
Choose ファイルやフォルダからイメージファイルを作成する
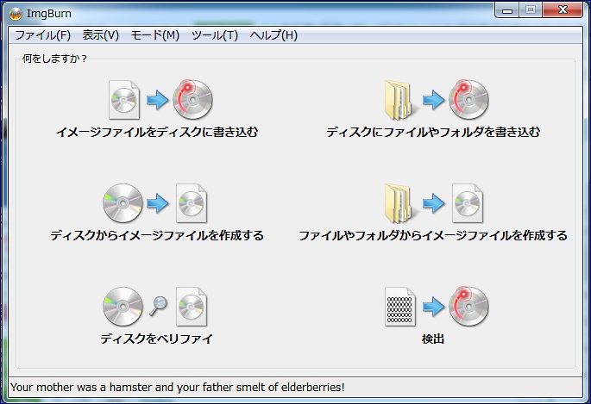(433, 236)
